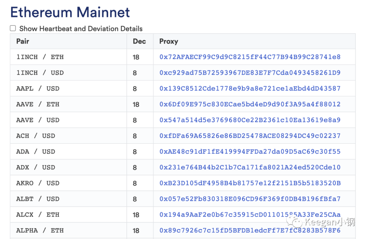Click the Dec value 8 for AAPL / USD

pos(135,89)
